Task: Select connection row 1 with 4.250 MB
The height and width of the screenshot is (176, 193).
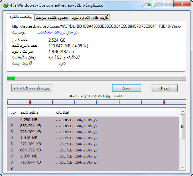Action: click(93, 120)
